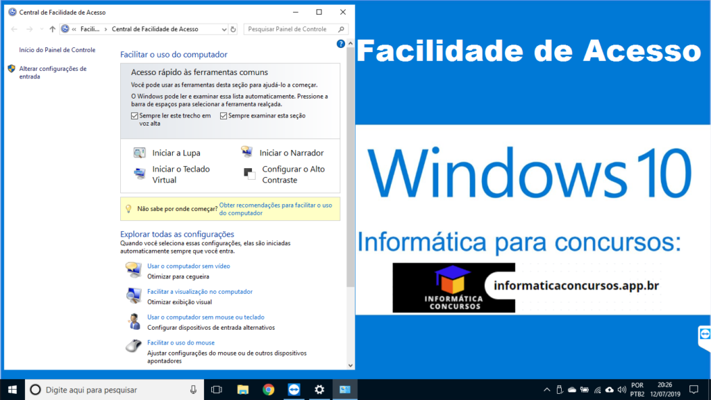
Task: Show hidden system tray icons chevron
Action: pos(547,390)
